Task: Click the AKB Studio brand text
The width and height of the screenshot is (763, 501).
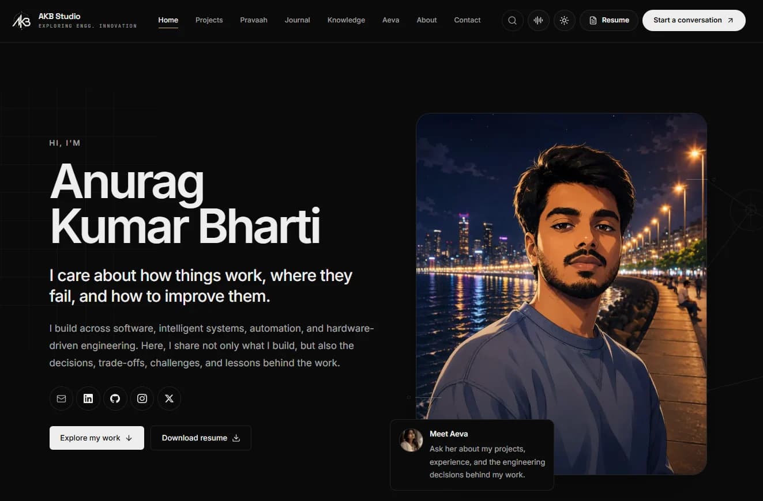Action: (x=59, y=16)
